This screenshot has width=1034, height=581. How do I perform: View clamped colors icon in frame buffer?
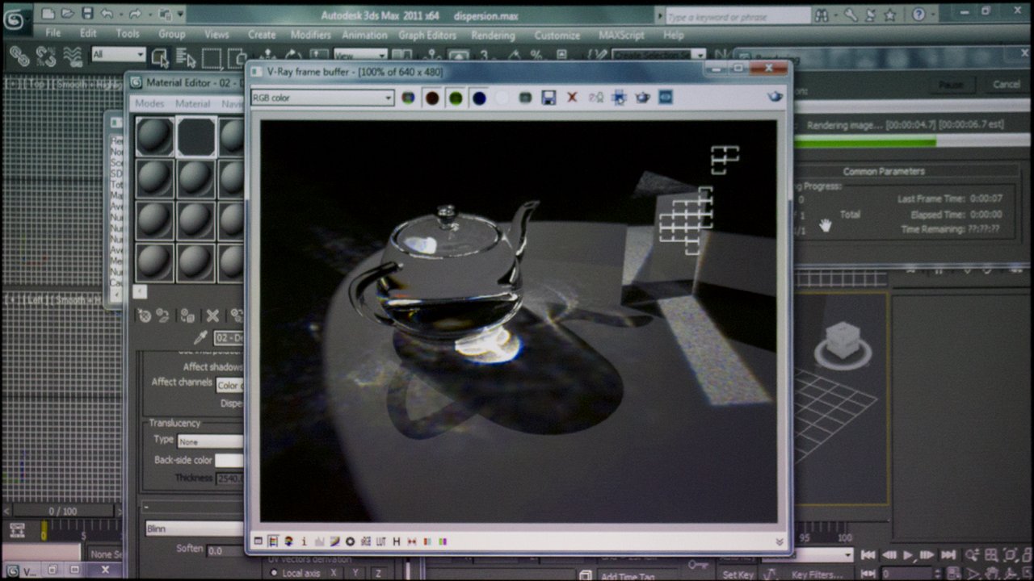click(288, 541)
